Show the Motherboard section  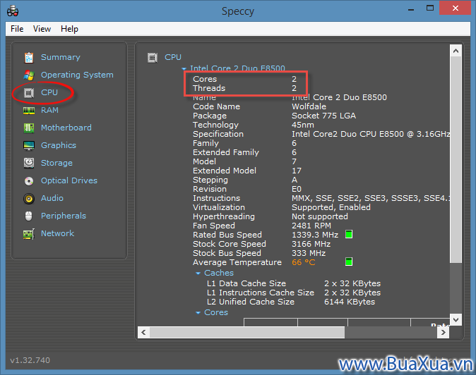[x=66, y=128]
